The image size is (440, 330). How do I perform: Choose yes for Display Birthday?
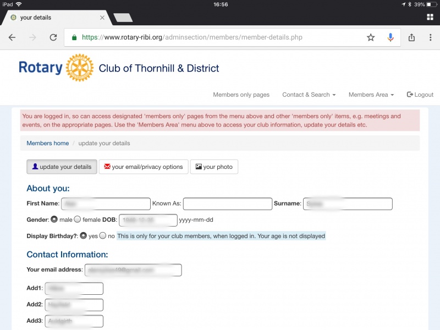(x=84, y=236)
